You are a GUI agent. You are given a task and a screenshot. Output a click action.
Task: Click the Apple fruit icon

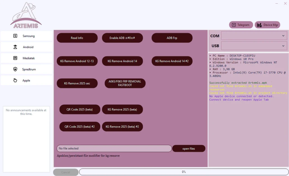coord(15,80)
